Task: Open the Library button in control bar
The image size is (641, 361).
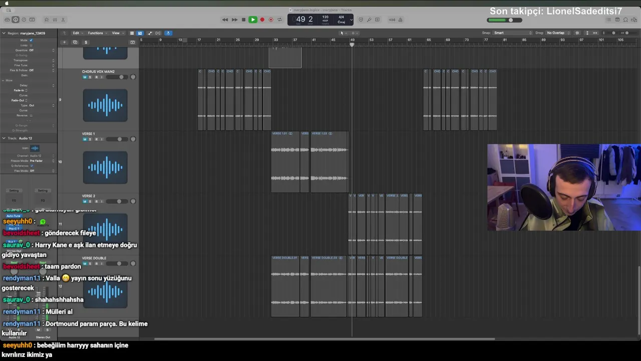Action: 7,20
